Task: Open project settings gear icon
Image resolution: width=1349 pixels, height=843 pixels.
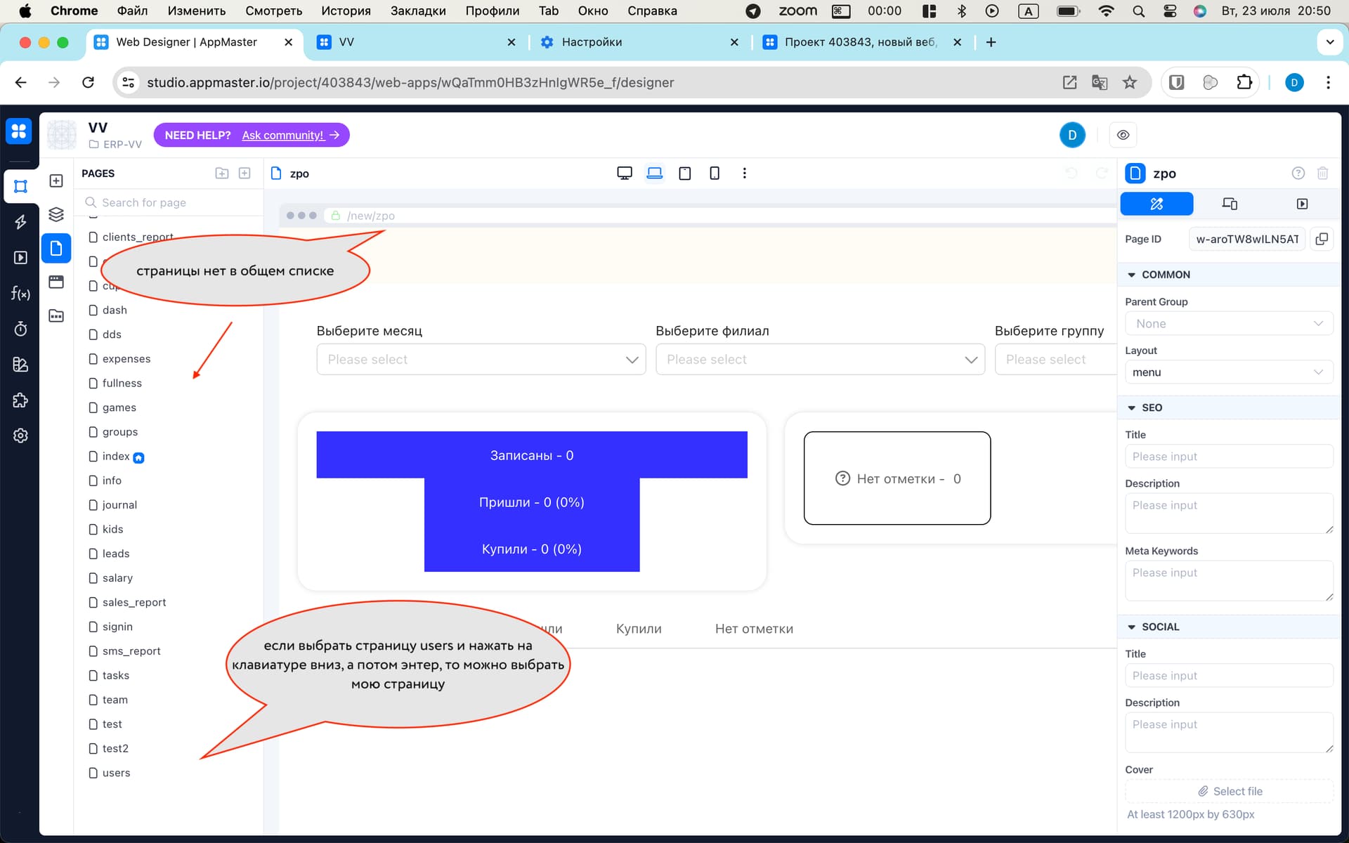Action: point(20,436)
